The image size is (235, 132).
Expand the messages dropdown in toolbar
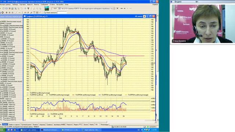(x=114, y=8)
